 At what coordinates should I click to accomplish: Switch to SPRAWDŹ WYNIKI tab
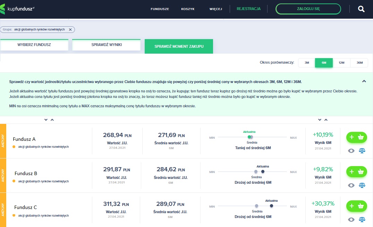coord(106,45)
